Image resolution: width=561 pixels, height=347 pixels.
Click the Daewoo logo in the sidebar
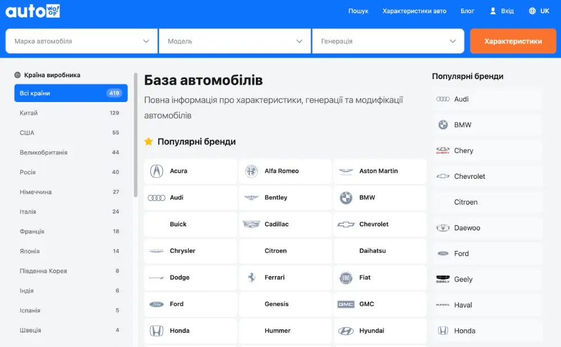(x=443, y=228)
